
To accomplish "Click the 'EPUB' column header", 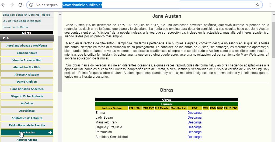I will coord(228,108).
